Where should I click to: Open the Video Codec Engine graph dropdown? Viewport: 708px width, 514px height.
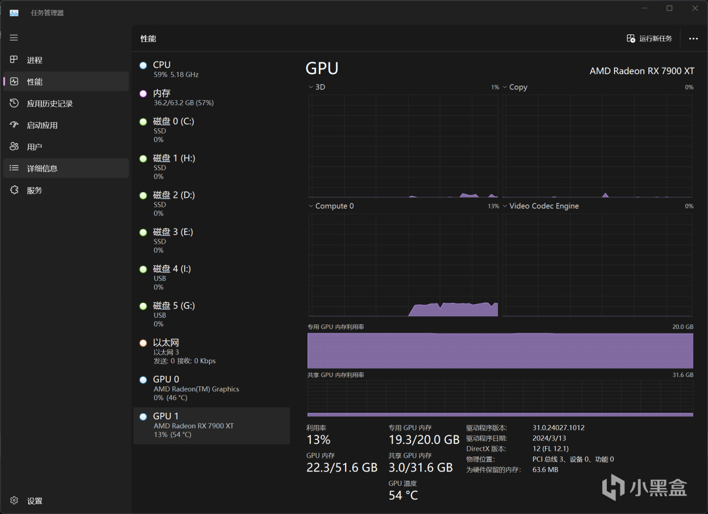point(505,206)
